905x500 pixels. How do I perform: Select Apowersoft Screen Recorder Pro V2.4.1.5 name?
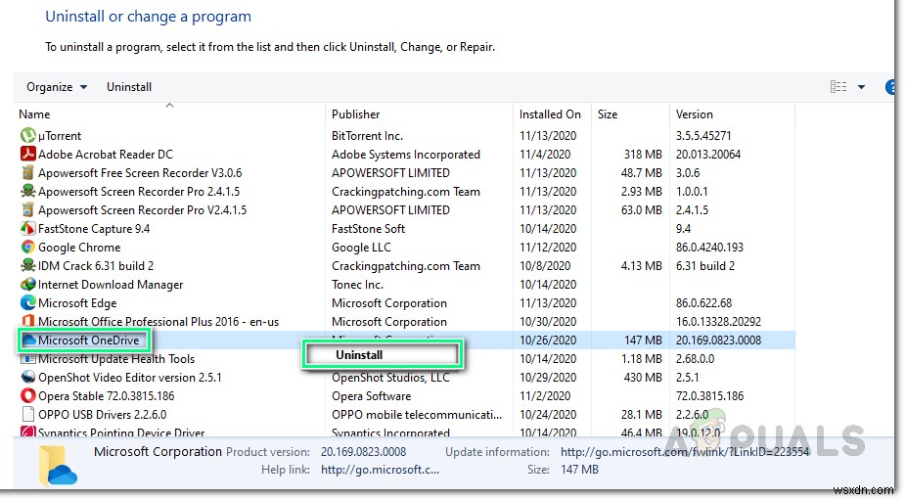coord(142,210)
